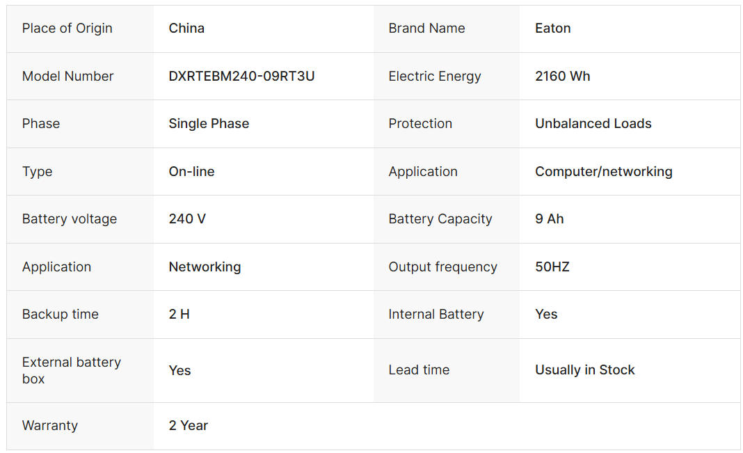The width and height of the screenshot is (743, 453).
Task: Select the Backup time 2 H value
Action: point(179,315)
